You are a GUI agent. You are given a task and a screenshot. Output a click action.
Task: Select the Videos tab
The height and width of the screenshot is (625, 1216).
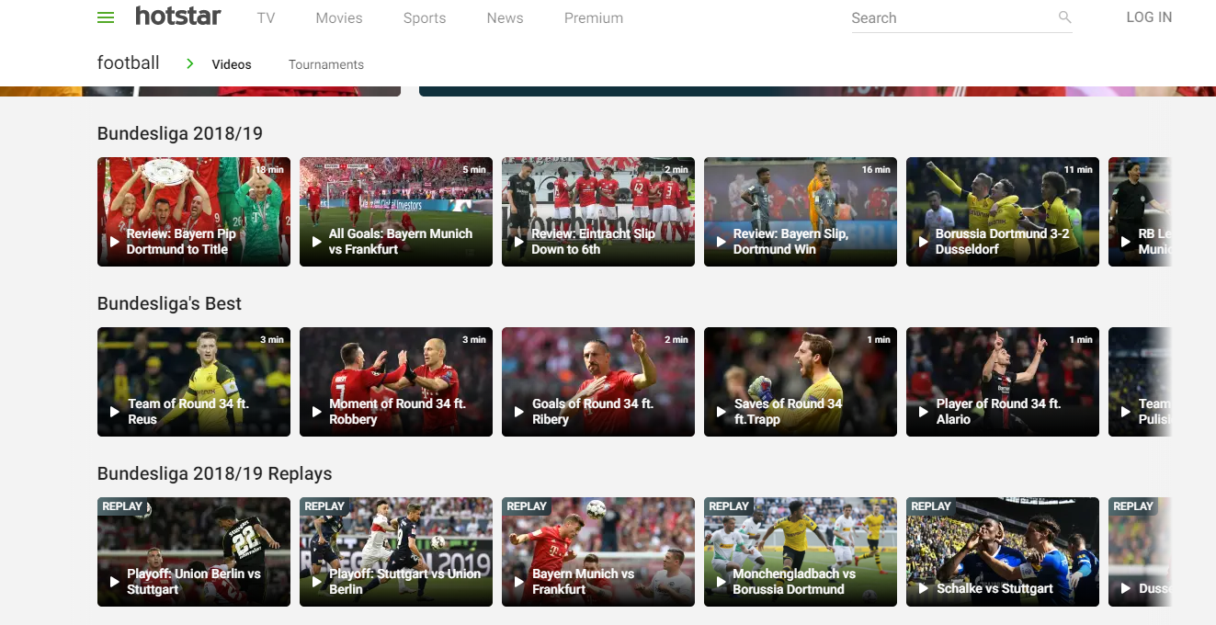click(231, 64)
